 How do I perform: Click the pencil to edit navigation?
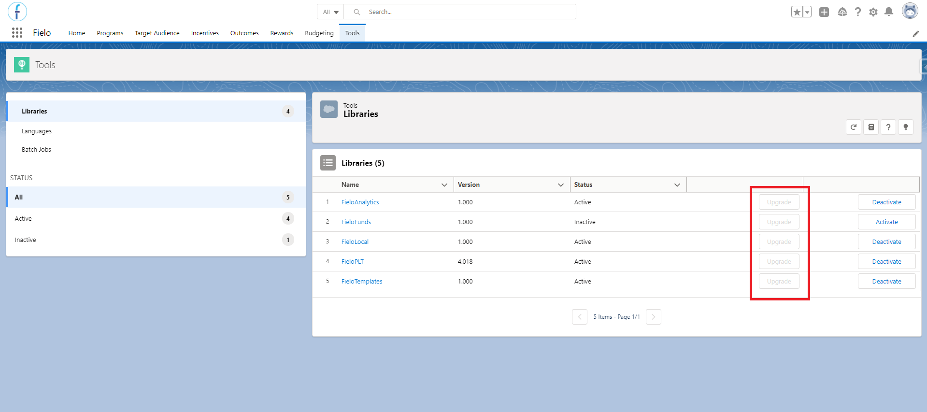click(915, 34)
